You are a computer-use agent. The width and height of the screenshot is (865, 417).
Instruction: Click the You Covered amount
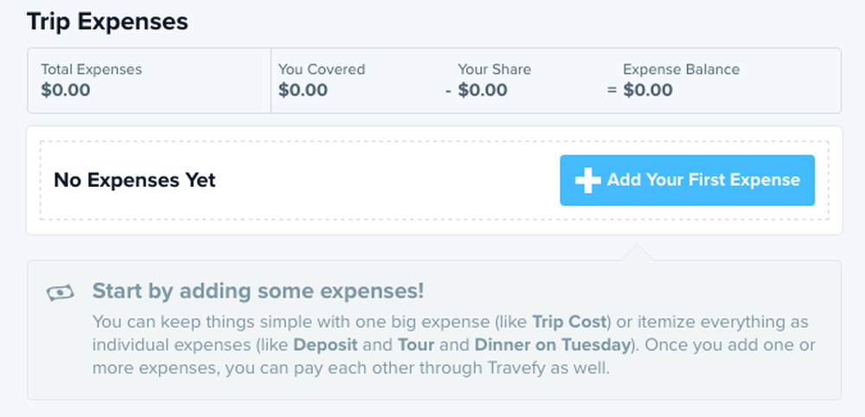pyautogui.click(x=303, y=90)
